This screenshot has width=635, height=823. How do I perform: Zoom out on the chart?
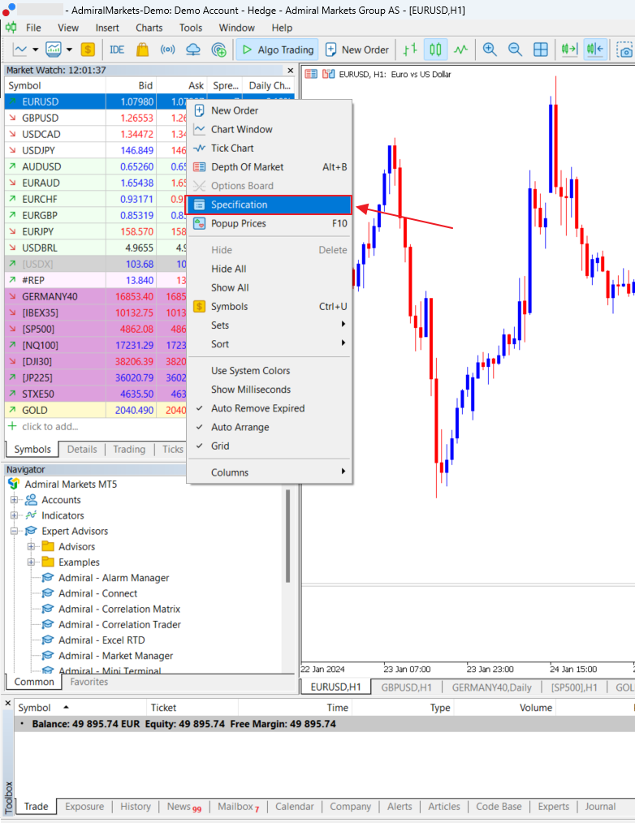tap(516, 50)
